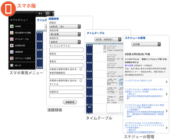The width and height of the screenshot is (173, 140).
Task: Click the 著者所属機関名 input field
Action: point(66,76)
